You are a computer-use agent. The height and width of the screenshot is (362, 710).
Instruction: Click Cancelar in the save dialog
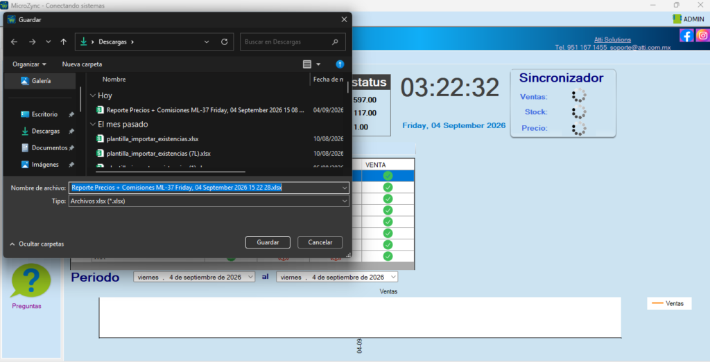pos(320,242)
